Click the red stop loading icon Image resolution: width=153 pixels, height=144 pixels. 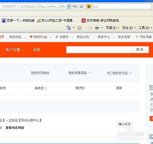[81, 6]
